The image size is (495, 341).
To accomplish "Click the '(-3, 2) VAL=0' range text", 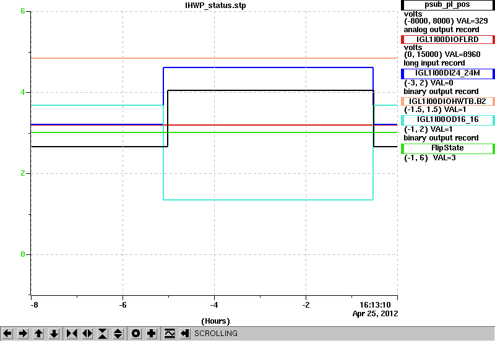I will click(428, 83).
